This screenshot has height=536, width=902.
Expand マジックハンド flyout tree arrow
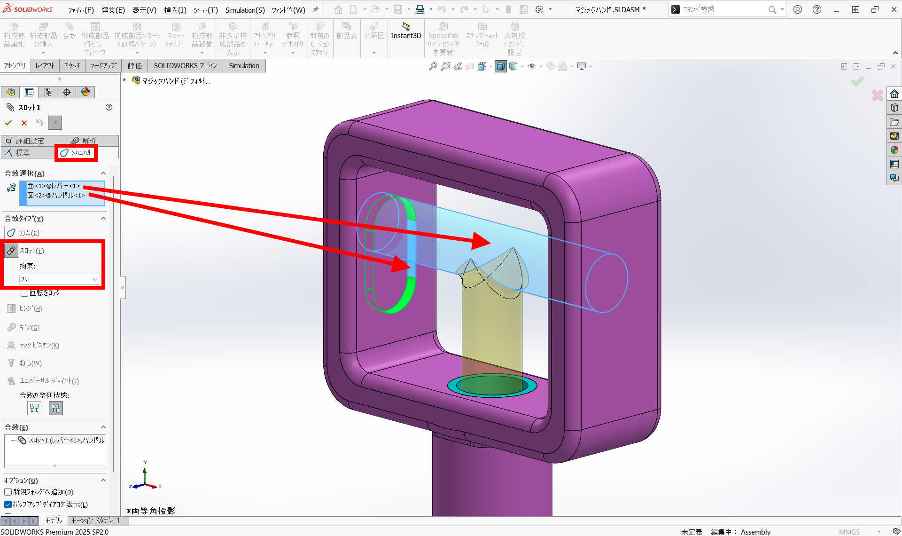[x=124, y=80]
